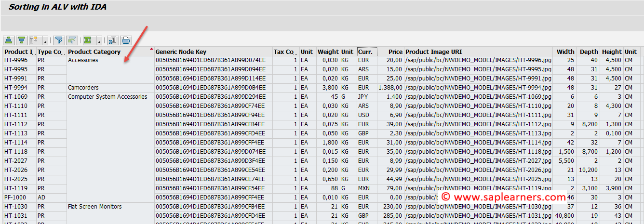The height and width of the screenshot is (224, 644).
Task: Click the Flat Screen Monitors category cell
Action: (x=95, y=207)
